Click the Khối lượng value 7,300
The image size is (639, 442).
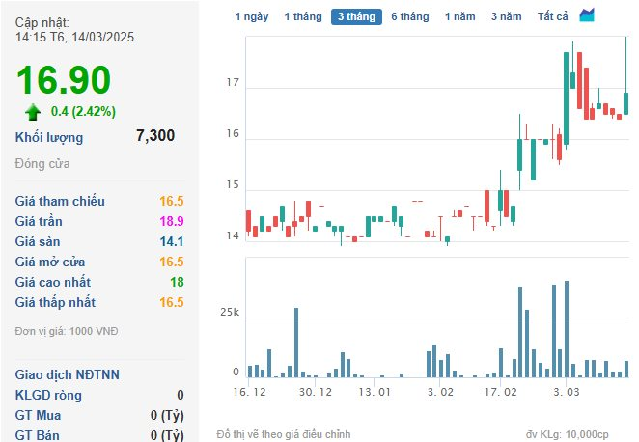[x=155, y=136]
